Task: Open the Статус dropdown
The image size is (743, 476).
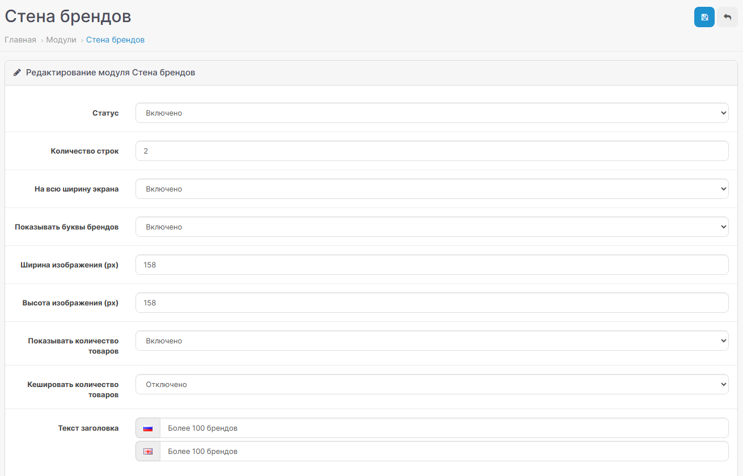Action: click(x=431, y=113)
